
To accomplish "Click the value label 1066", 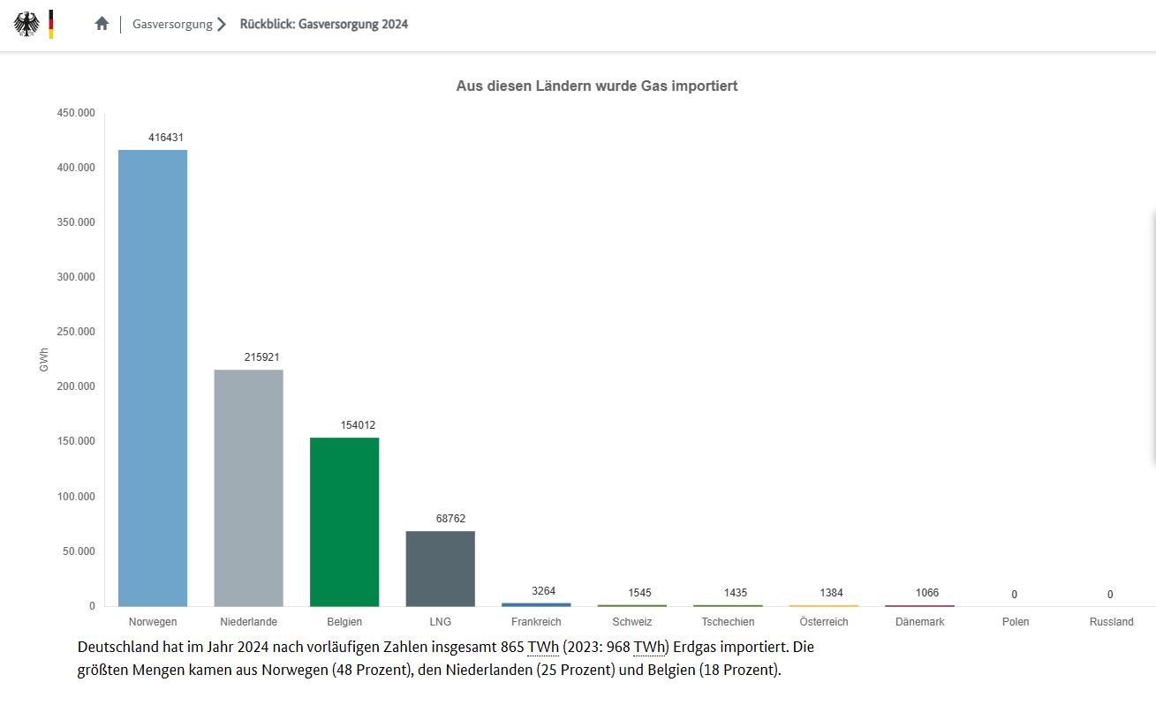I will coord(927,593).
